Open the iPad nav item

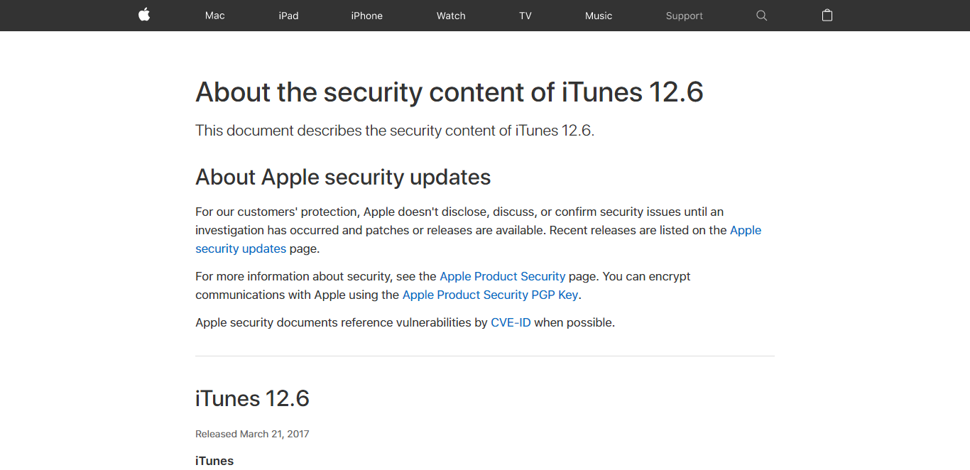pos(288,16)
